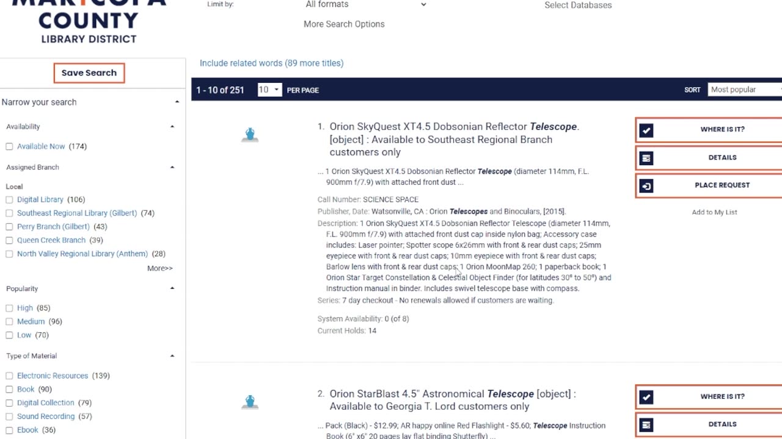Click the Save Search button
This screenshot has height=439, width=782.
click(x=89, y=73)
